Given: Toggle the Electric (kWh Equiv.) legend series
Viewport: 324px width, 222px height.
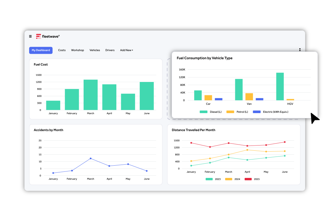Looking at the screenshot, I should click(x=270, y=112).
